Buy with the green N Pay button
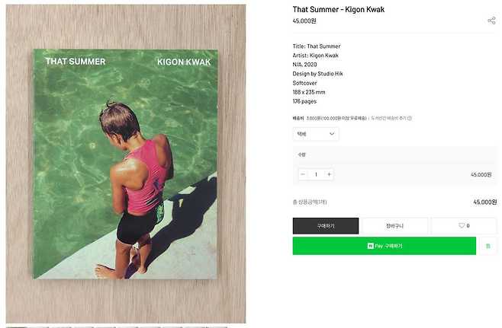Viewport: 502px width, 328px height. (385, 246)
